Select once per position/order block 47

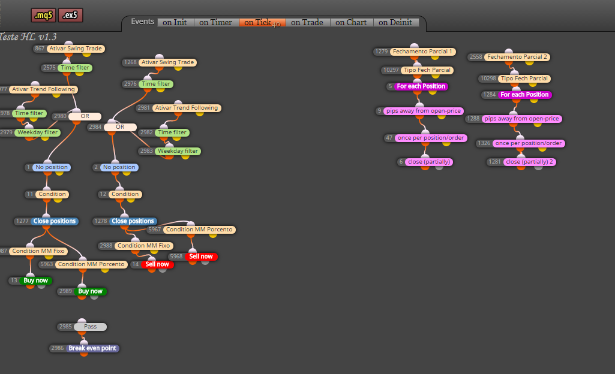click(x=430, y=138)
